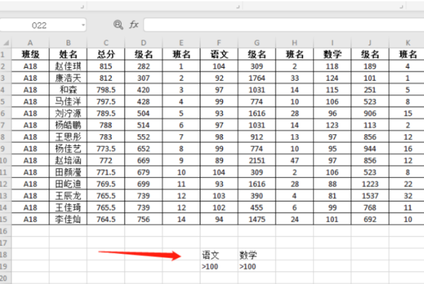424x284 pixels.
Task: Click name cell 王思彤
Action: (x=68, y=137)
